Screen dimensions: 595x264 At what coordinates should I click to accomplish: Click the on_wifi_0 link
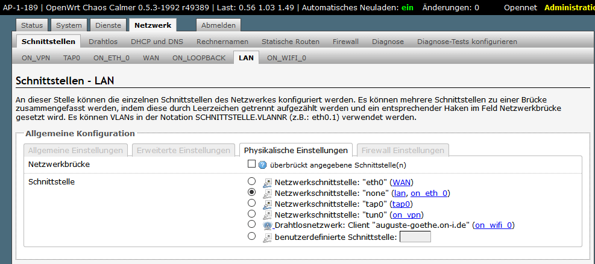pos(494,225)
